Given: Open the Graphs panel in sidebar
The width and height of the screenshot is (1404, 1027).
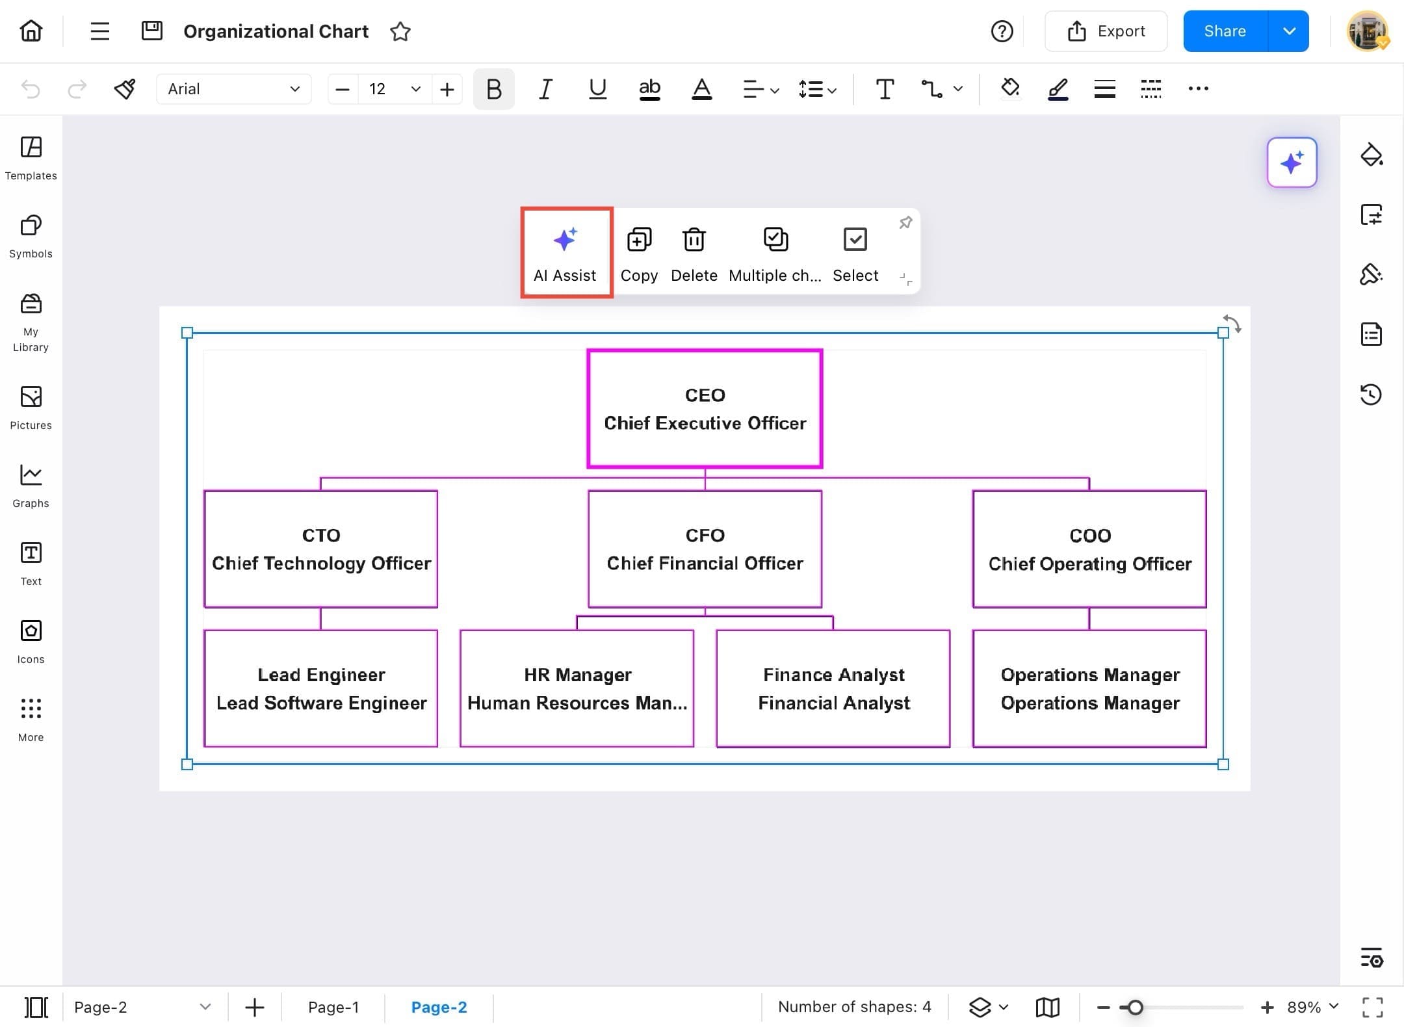Looking at the screenshot, I should pos(31,486).
